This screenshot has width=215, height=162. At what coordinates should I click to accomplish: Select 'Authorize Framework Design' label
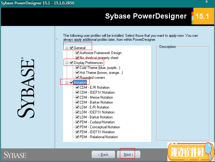coord(101,53)
